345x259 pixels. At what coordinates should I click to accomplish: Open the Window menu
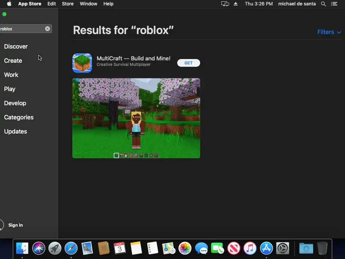point(89,4)
